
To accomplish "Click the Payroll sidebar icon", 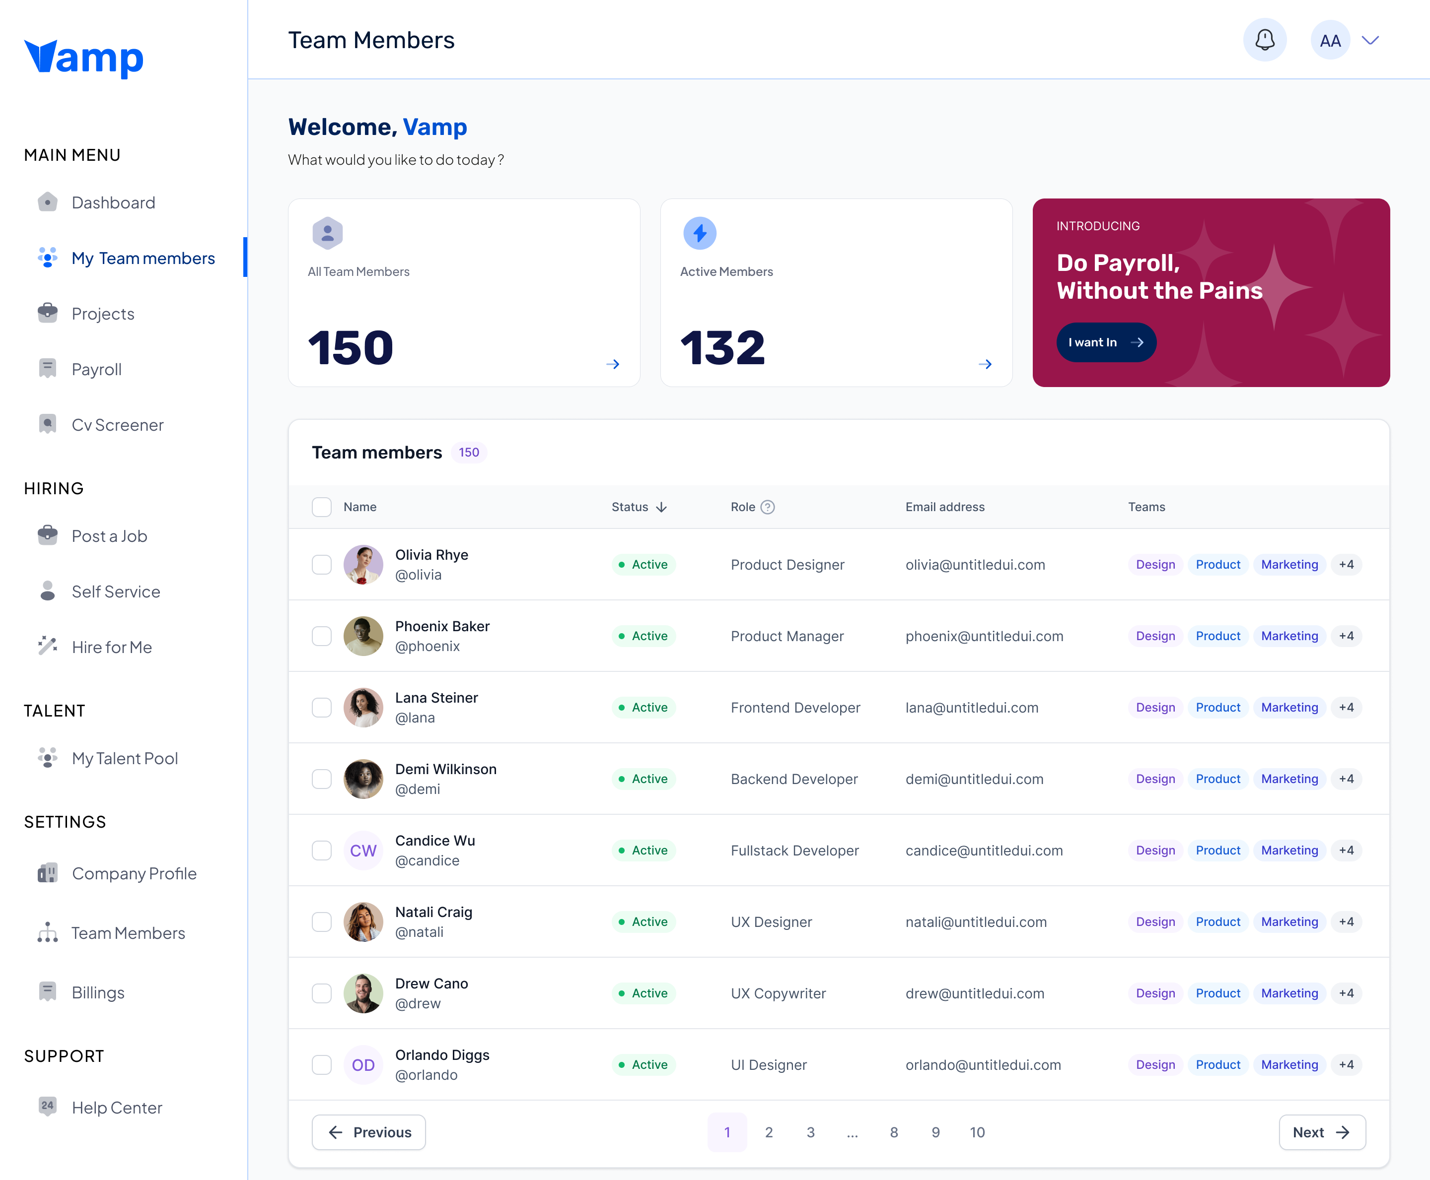I will 48,368.
